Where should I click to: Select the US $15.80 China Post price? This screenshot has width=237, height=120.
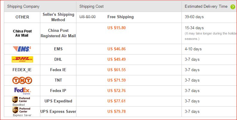(116, 28)
